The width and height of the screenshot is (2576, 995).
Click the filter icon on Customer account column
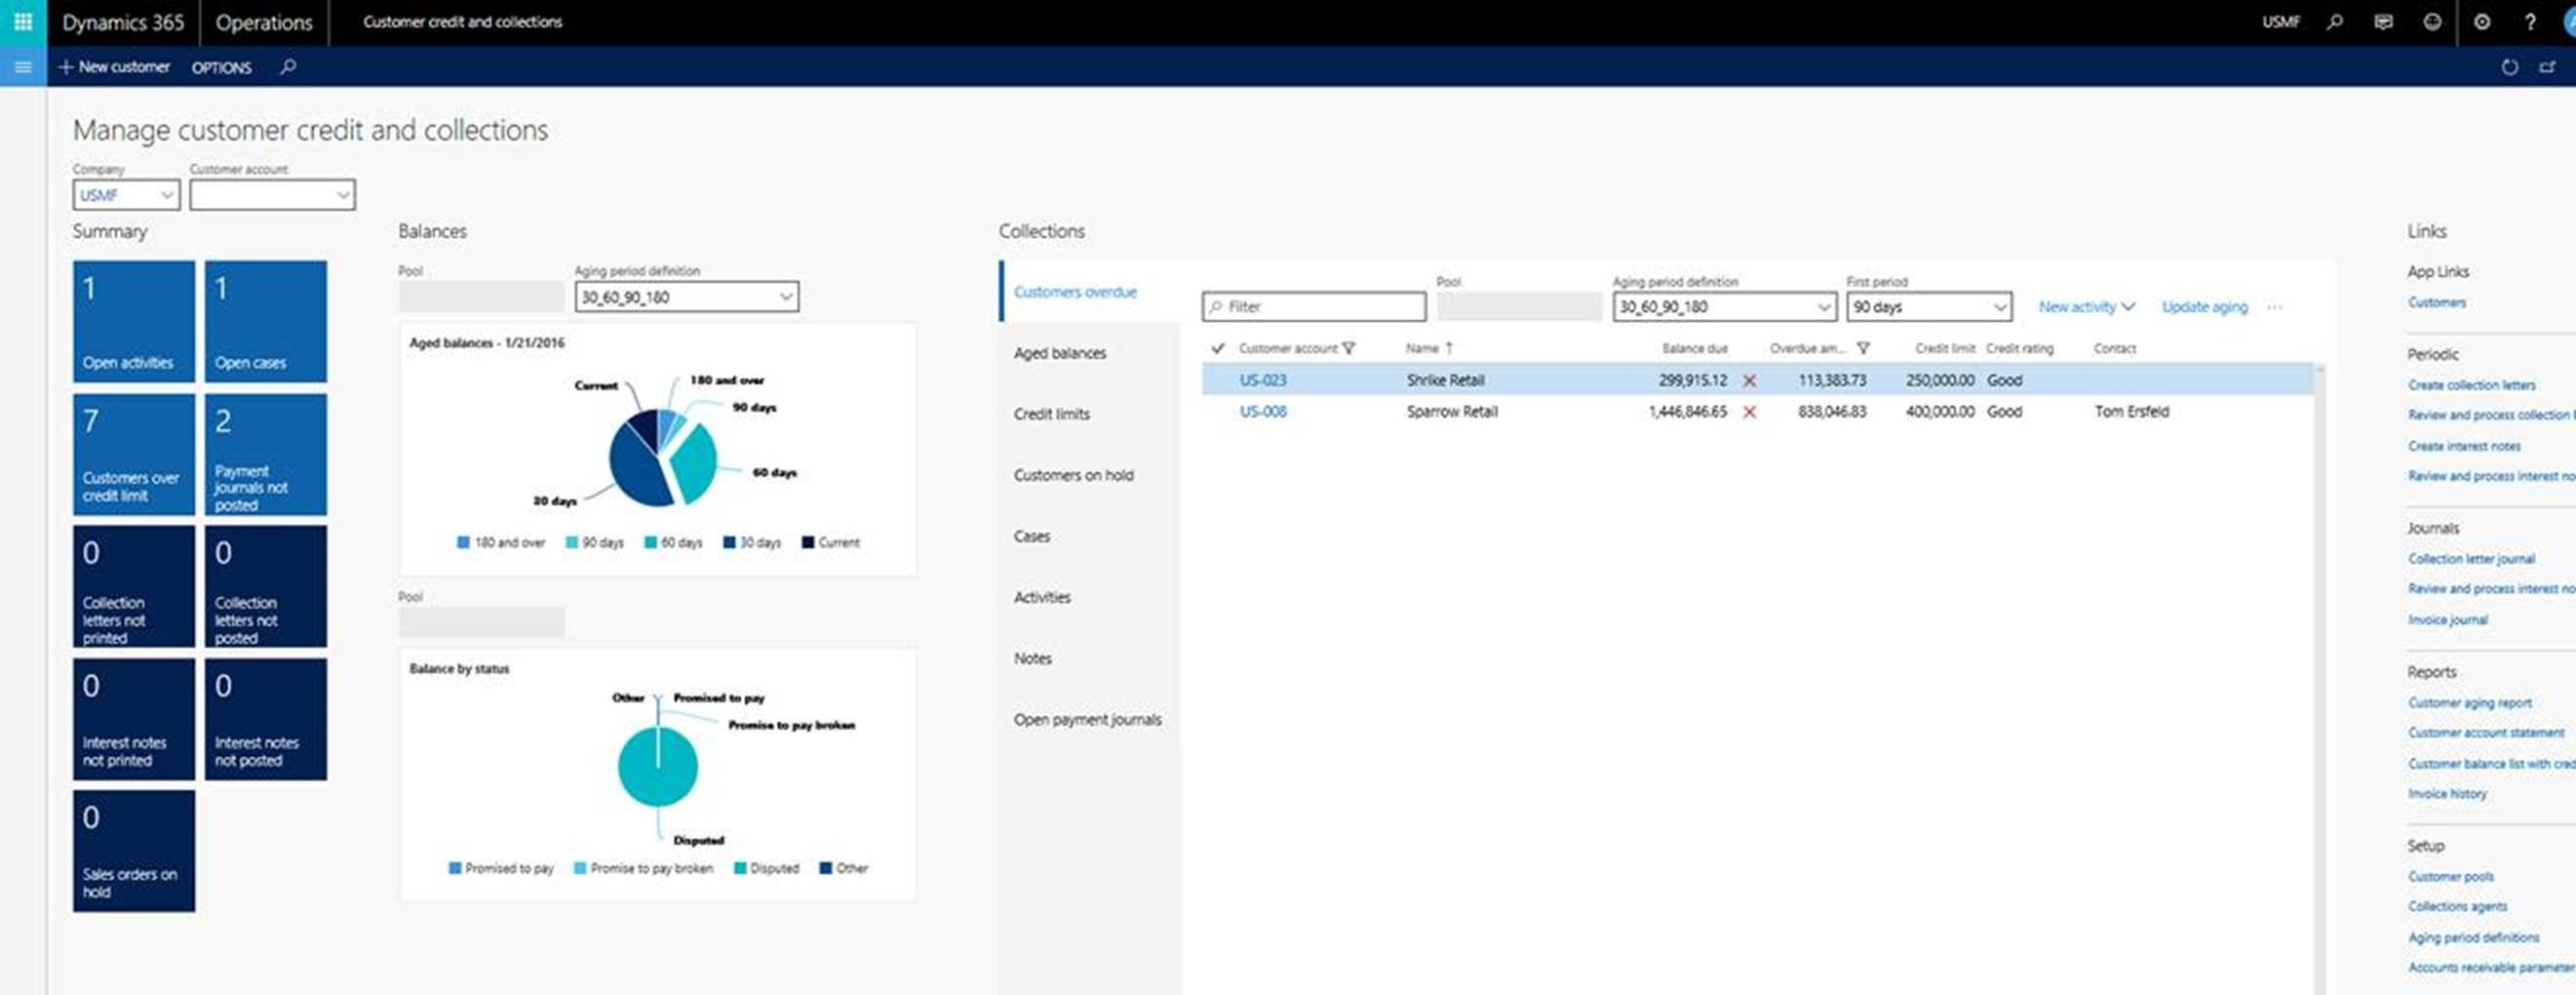tap(1349, 348)
